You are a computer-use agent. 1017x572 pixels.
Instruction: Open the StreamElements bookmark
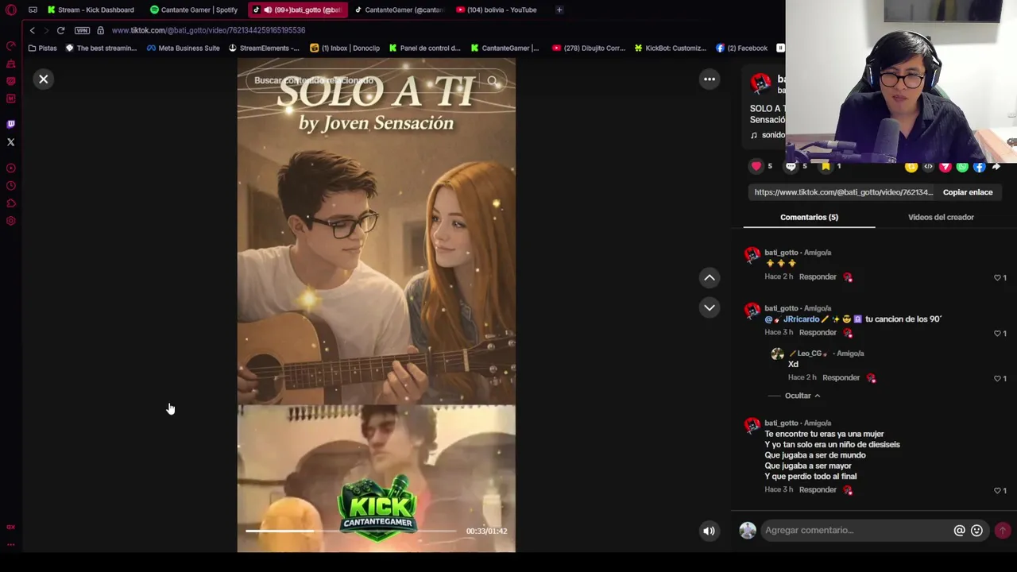264,48
